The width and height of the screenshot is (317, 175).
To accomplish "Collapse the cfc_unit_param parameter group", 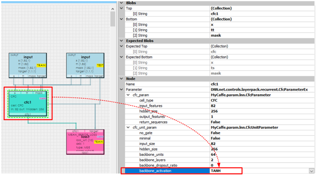I will 128,127.
